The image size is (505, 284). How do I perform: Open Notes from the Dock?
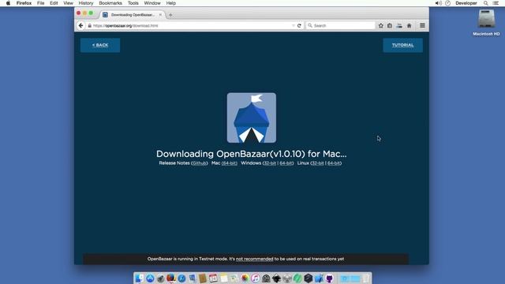pyautogui.click(x=224, y=278)
